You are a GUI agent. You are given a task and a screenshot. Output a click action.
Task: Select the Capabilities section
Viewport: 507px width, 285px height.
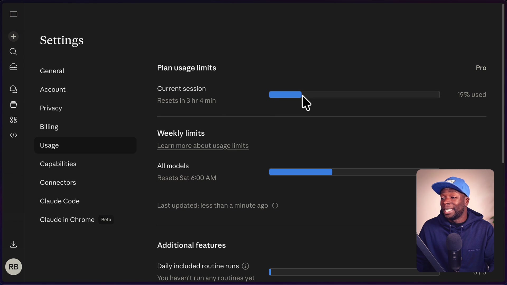click(x=58, y=164)
